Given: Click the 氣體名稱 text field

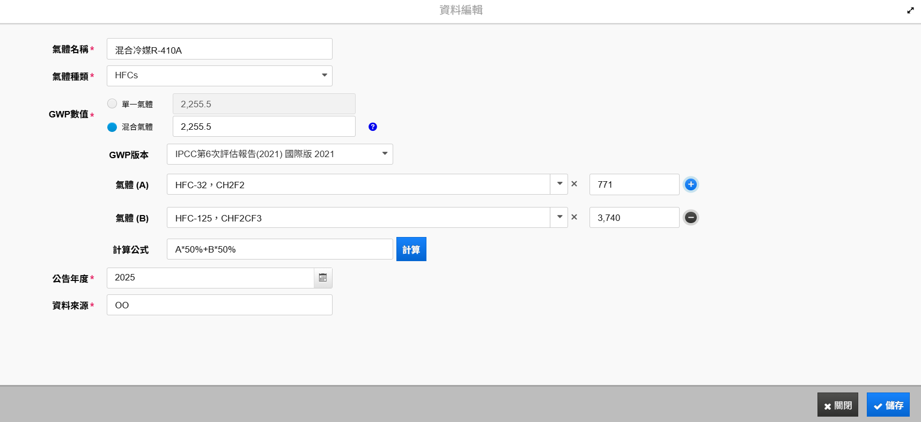Looking at the screenshot, I should click(x=219, y=49).
